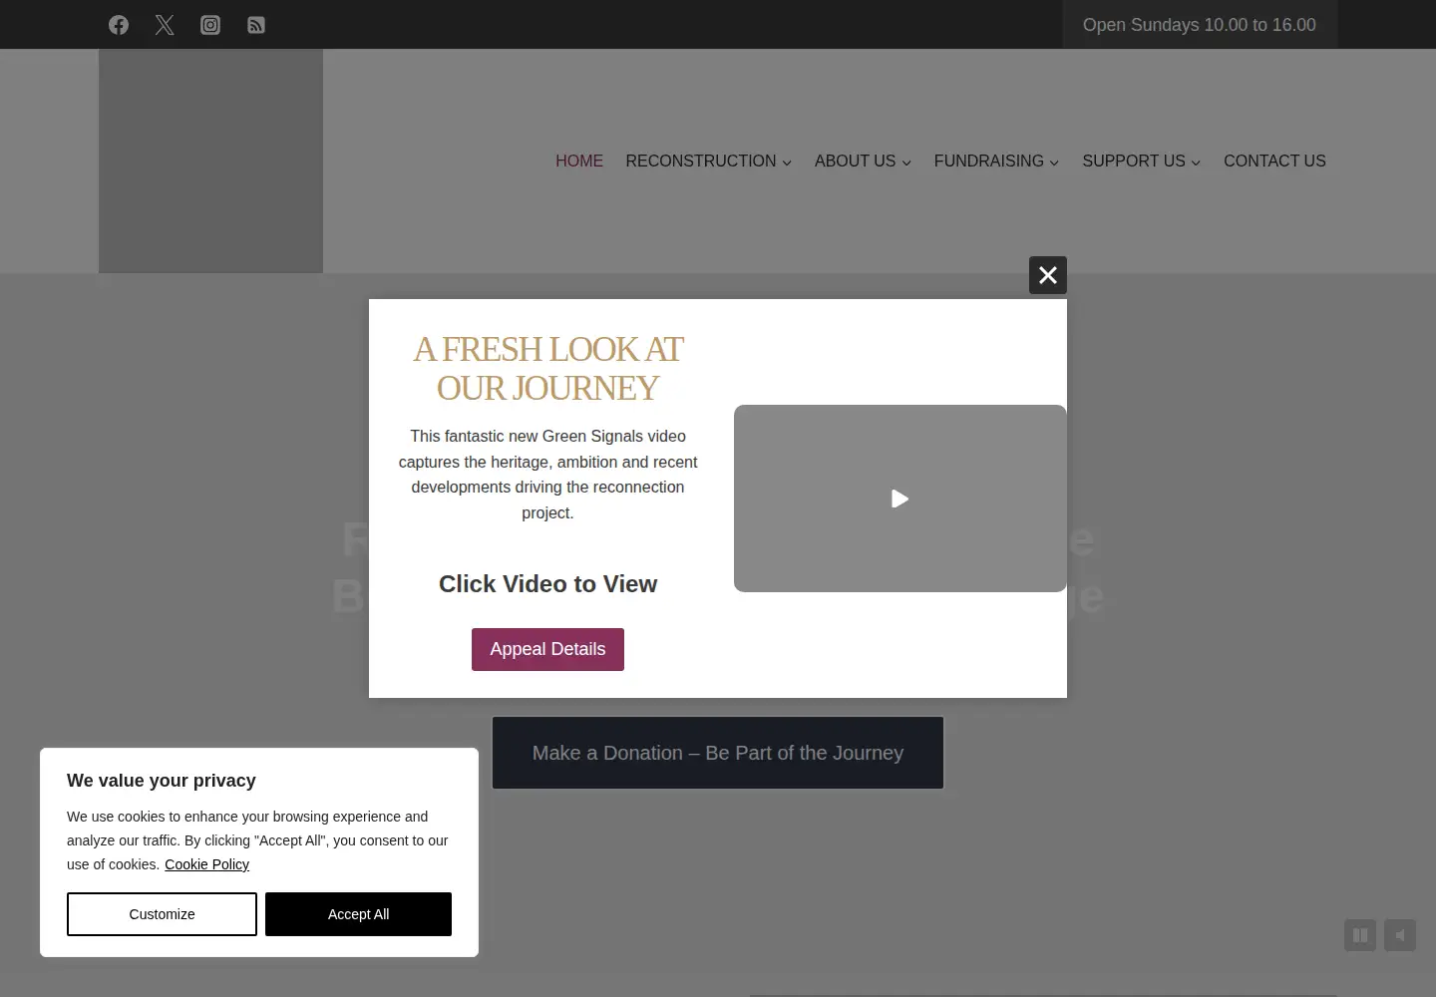Click the 'Open Sundays 10.00 to 16.00' notice
Screen dimensions: 1436x997
coord(1200,25)
